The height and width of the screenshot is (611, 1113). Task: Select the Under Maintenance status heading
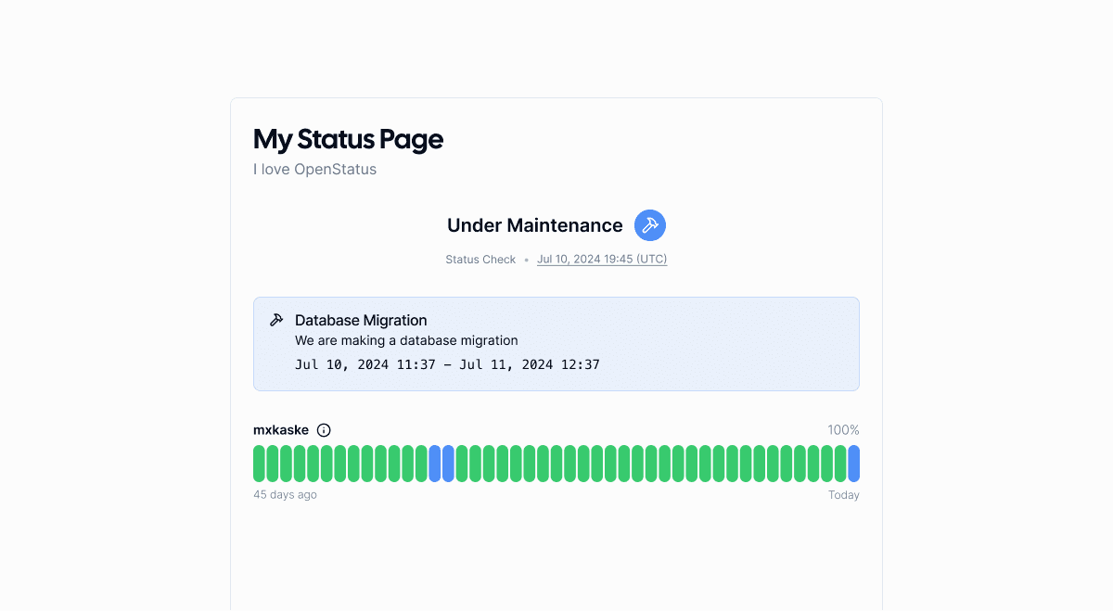[535, 224]
